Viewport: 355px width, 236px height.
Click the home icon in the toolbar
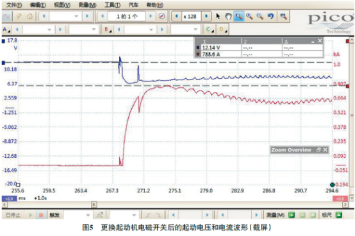pos(29,16)
